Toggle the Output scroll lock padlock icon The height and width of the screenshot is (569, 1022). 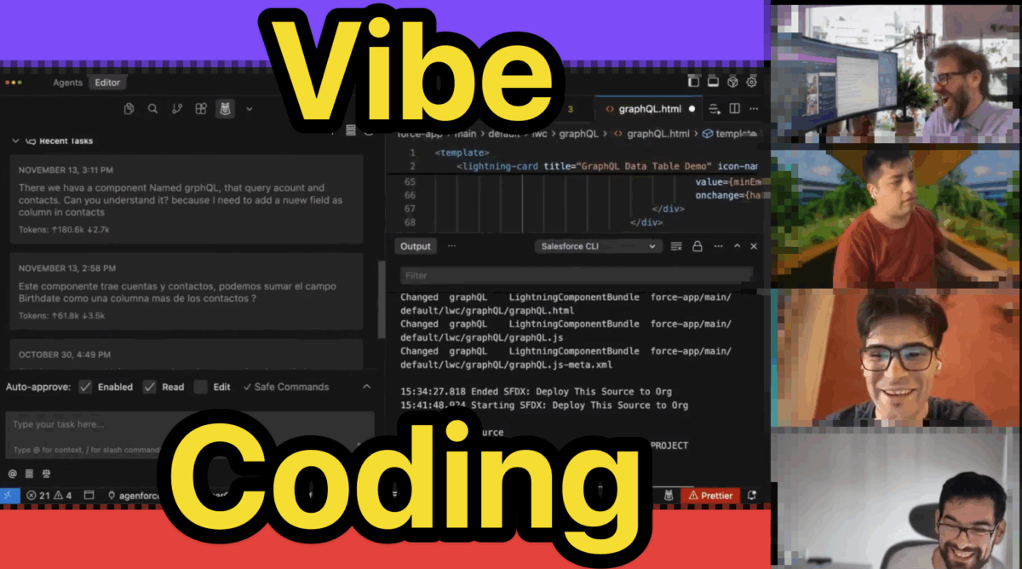tap(698, 246)
